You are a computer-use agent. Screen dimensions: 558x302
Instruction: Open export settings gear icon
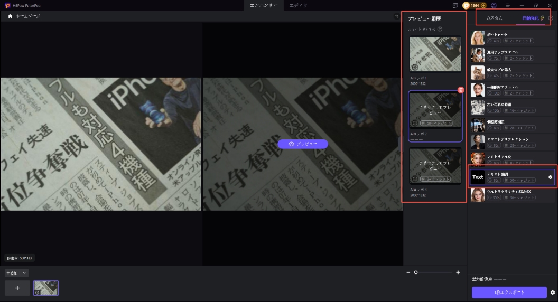(x=552, y=292)
